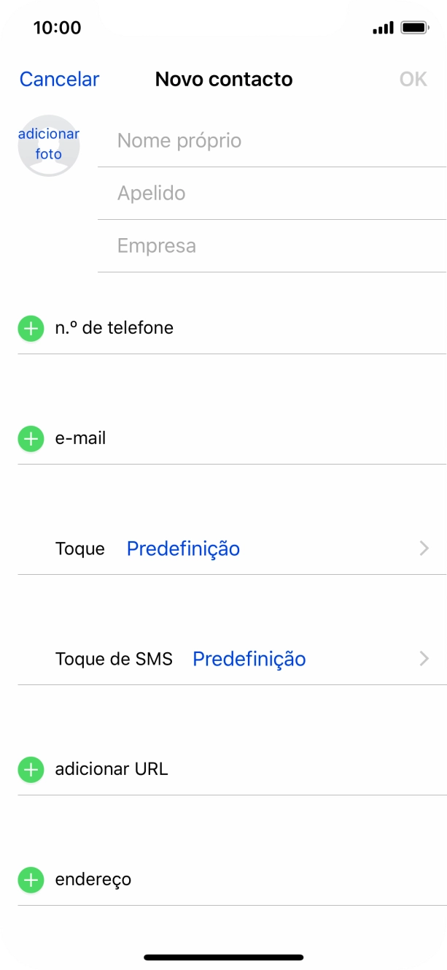Tap the green plus next to endereço

(x=30, y=879)
